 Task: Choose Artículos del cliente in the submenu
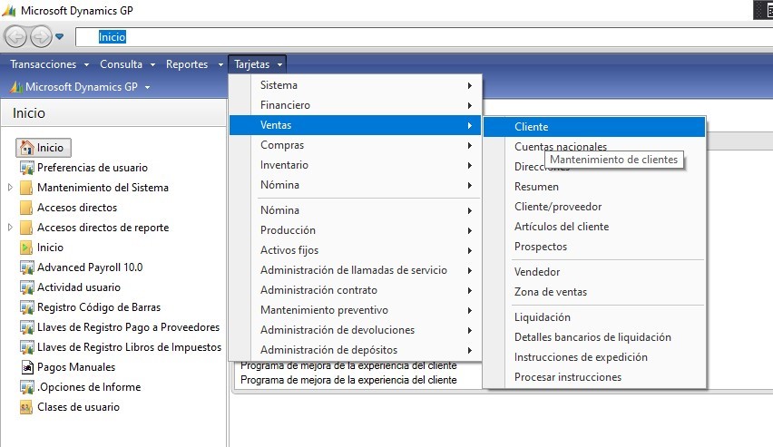pyautogui.click(x=594, y=227)
